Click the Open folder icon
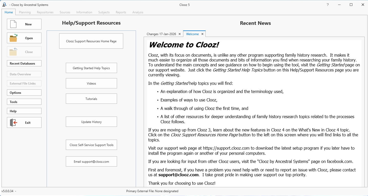368x196 pixels. [13, 38]
